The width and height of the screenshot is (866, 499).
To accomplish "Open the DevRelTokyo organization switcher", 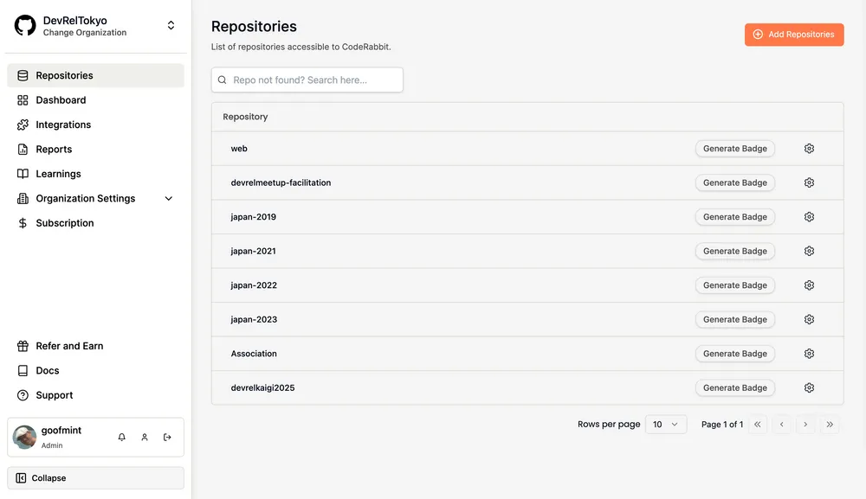I will click(171, 26).
